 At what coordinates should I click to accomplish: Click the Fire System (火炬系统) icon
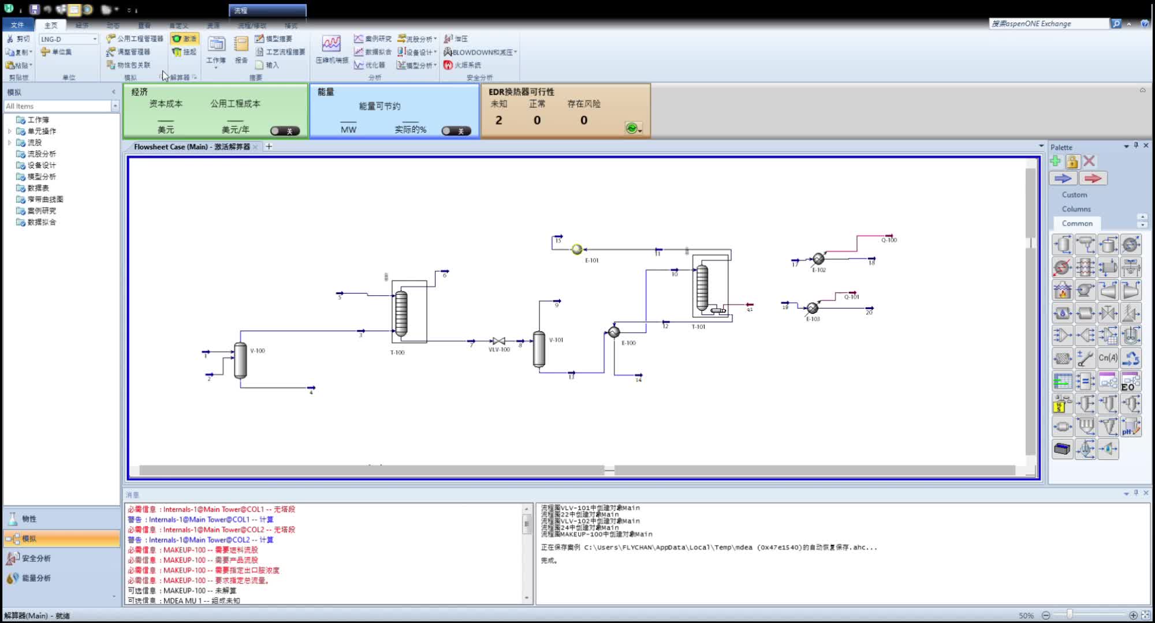tap(449, 65)
